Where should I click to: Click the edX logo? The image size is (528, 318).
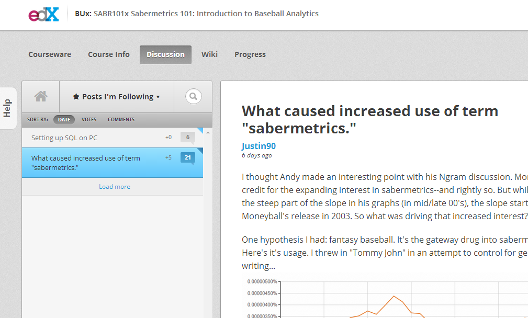[x=43, y=14]
